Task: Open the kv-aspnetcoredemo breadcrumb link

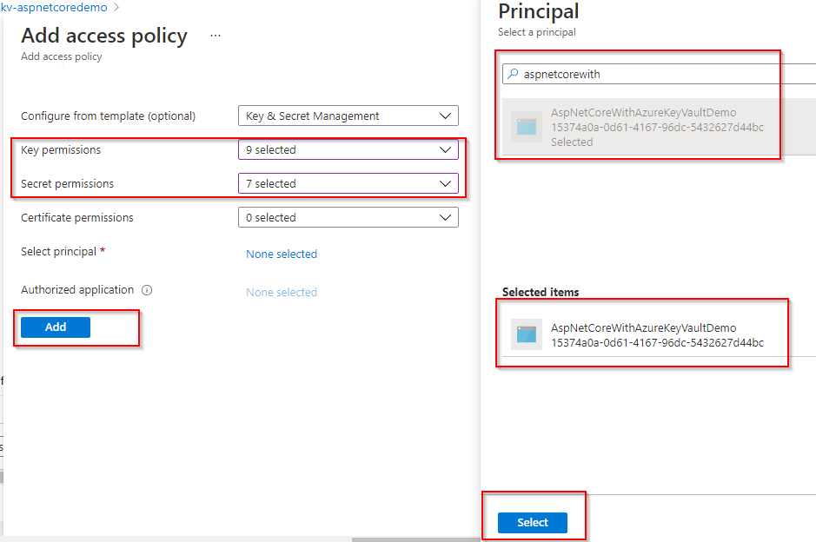Action: pyautogui.click(x=54, y=7)
